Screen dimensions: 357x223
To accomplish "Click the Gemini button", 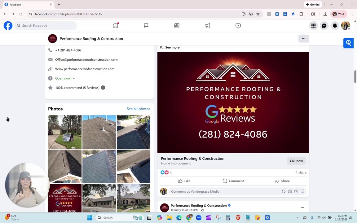I will (x=313, y=5).
